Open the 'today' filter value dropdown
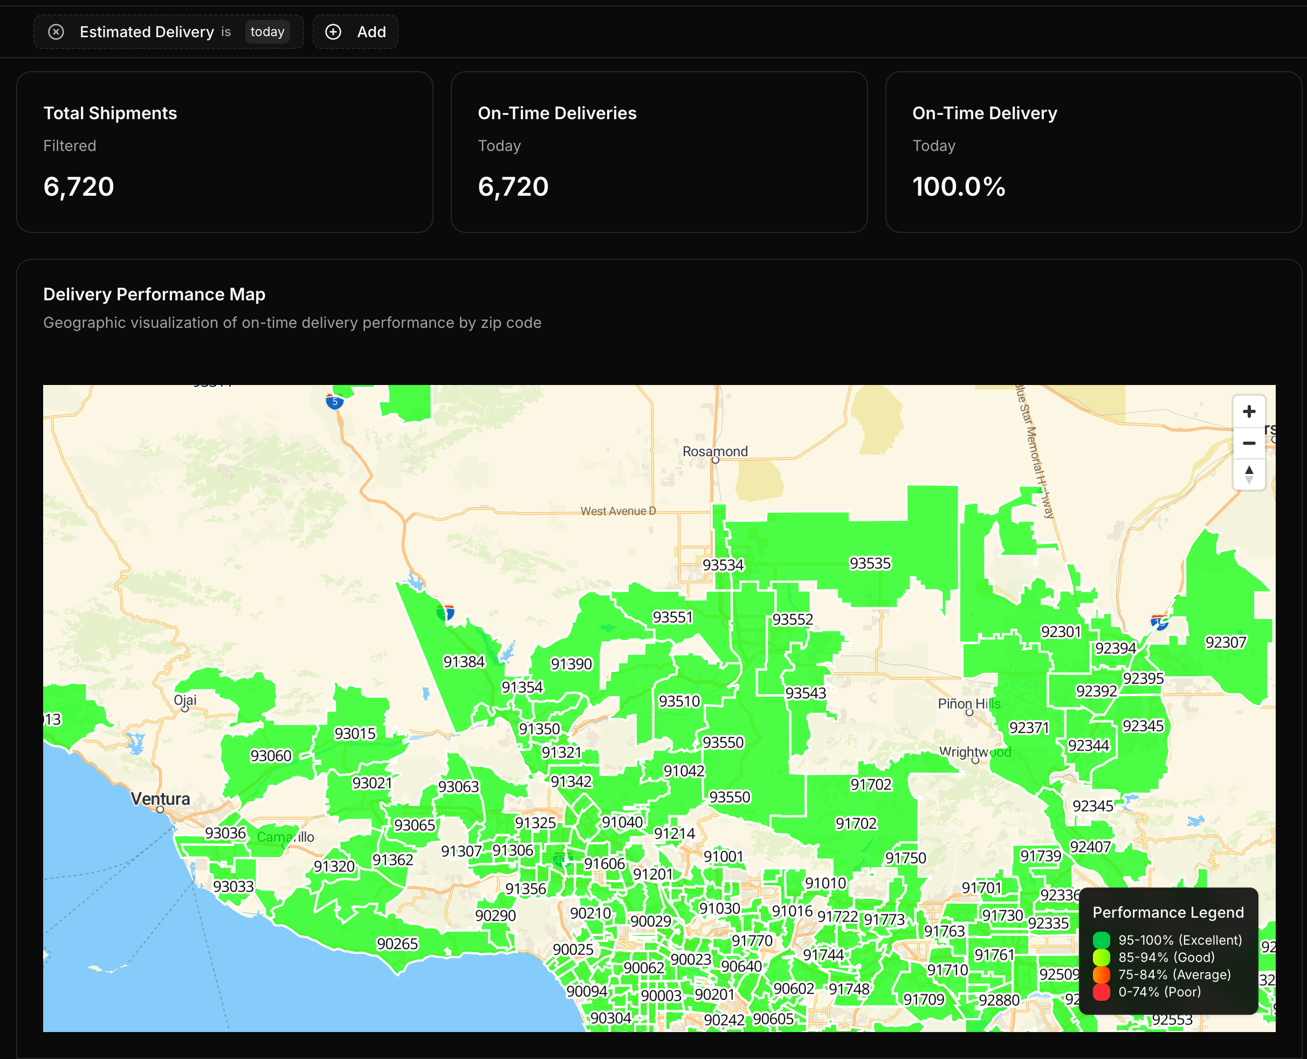Image resolution: width=1307 pixels, height=1059 pixels. tap(267, 32)
